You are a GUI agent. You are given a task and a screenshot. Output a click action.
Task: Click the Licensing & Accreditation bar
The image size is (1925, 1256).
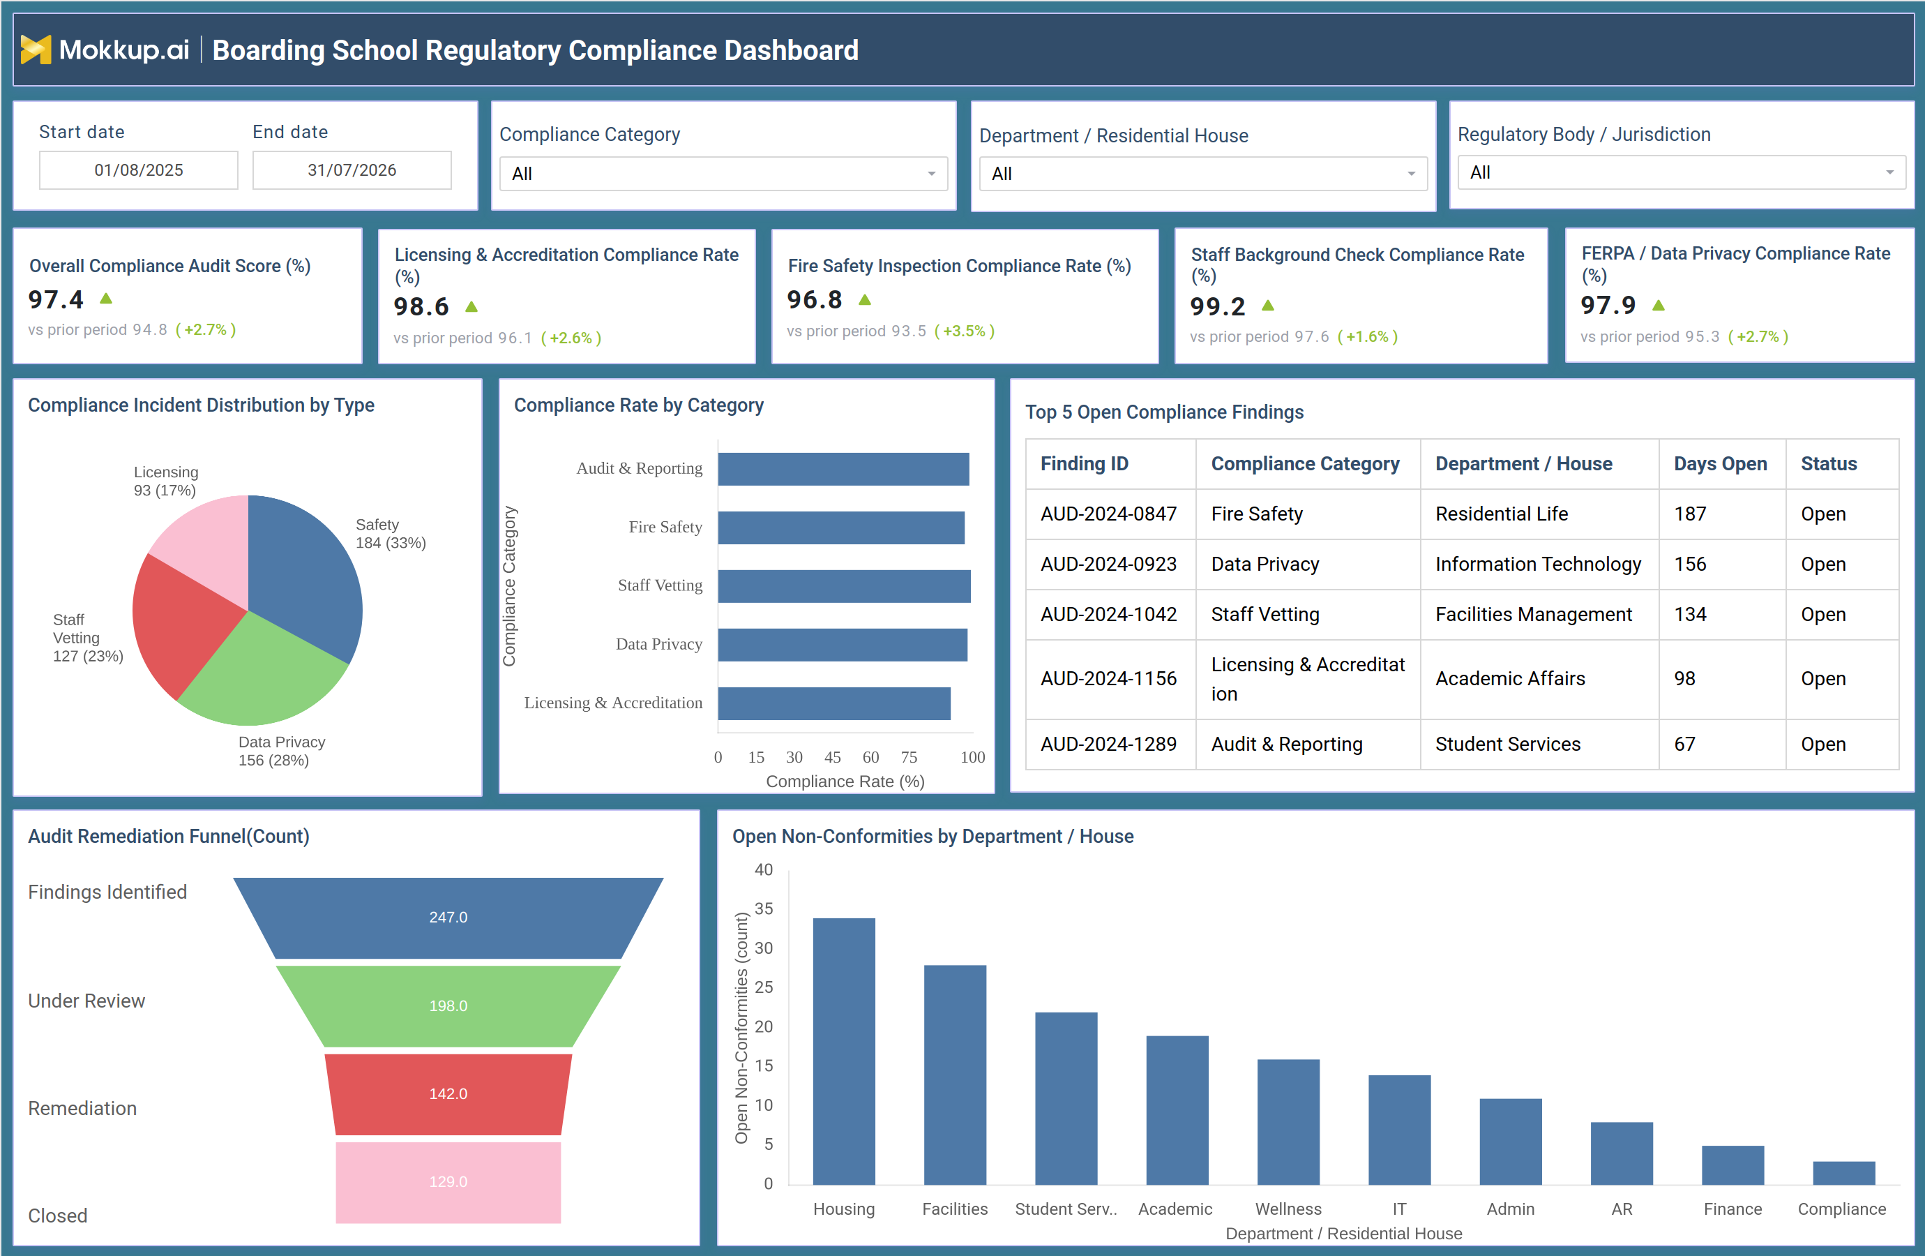[834, 703]
